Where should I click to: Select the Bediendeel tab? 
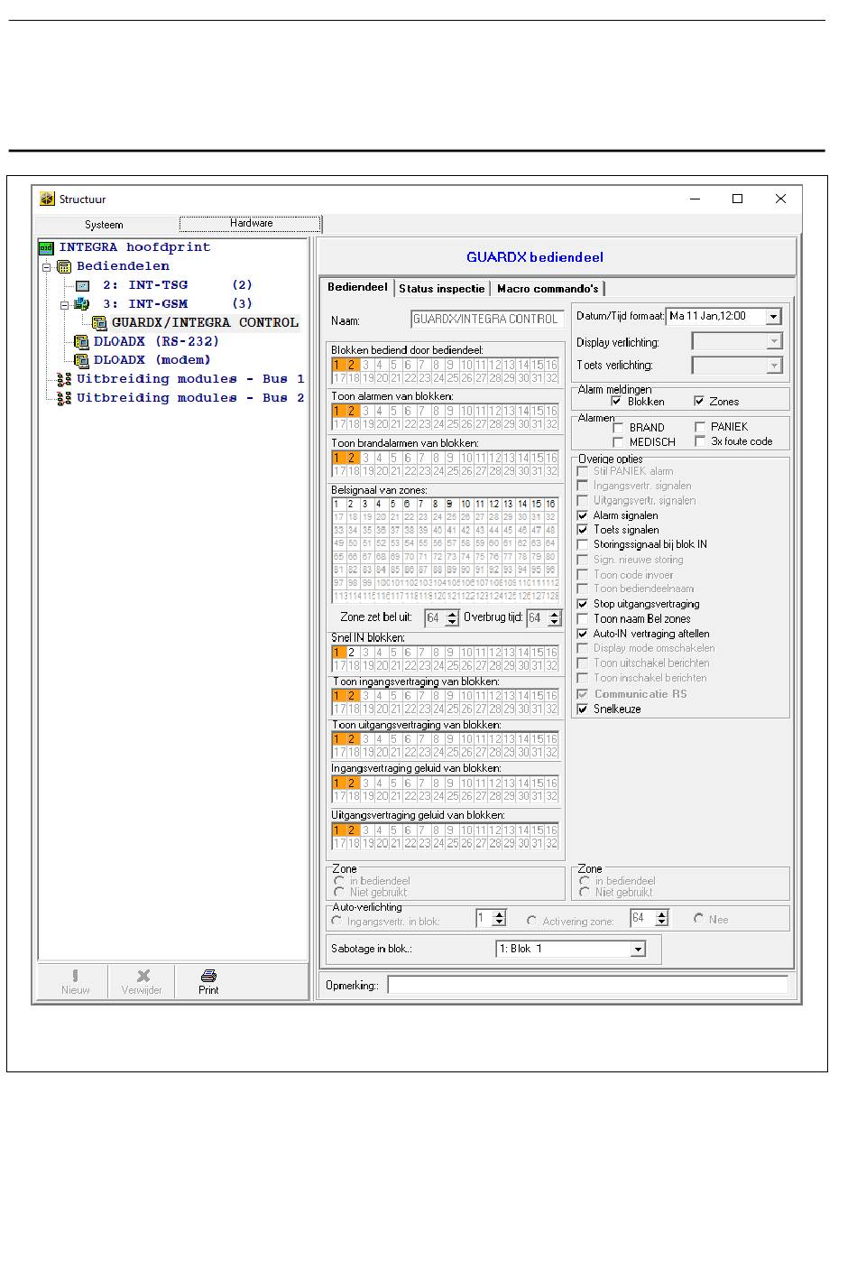(357, 287)
